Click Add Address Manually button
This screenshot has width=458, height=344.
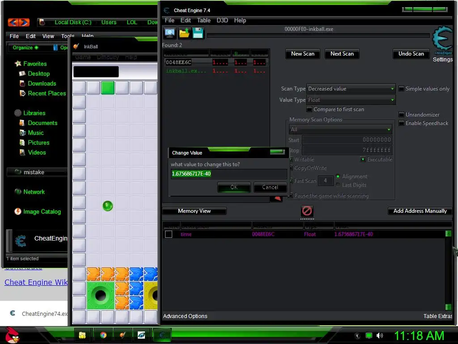click(420, 211)
